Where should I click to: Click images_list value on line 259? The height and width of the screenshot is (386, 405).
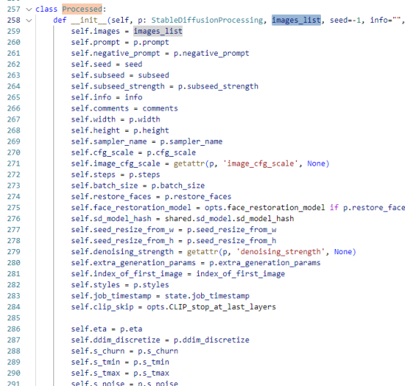(x=158, y=31)
